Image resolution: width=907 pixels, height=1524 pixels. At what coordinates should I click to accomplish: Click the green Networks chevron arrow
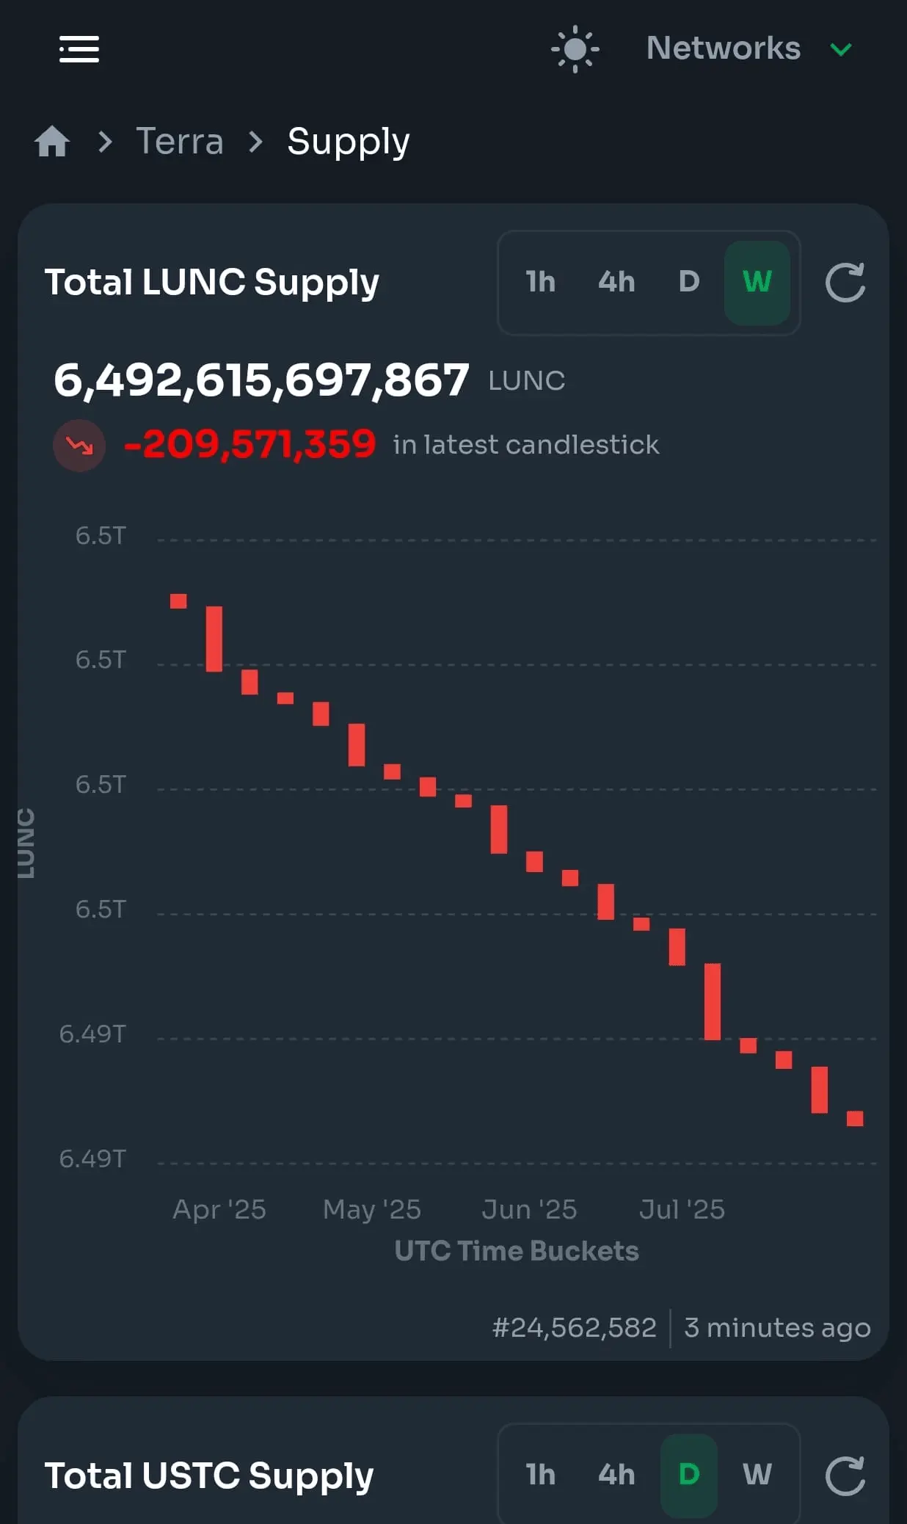coord(841,49)
